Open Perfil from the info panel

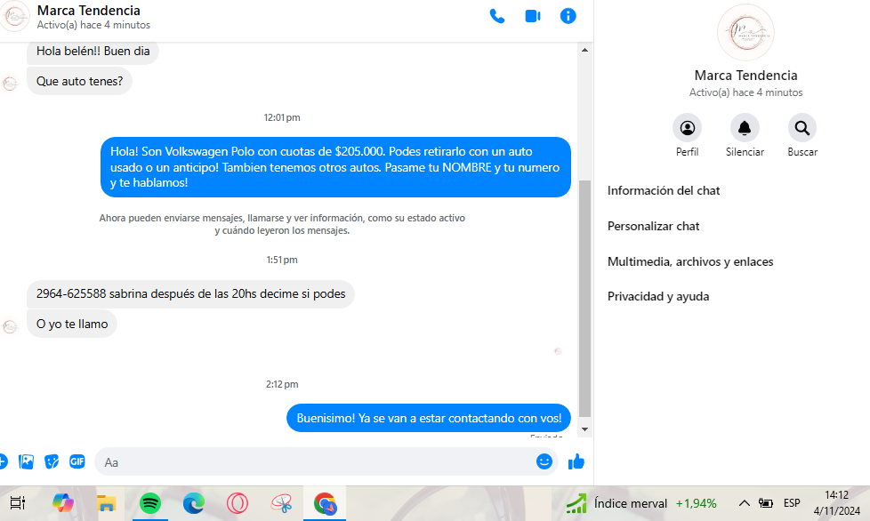pyautogui.click(x=687, y=128)
